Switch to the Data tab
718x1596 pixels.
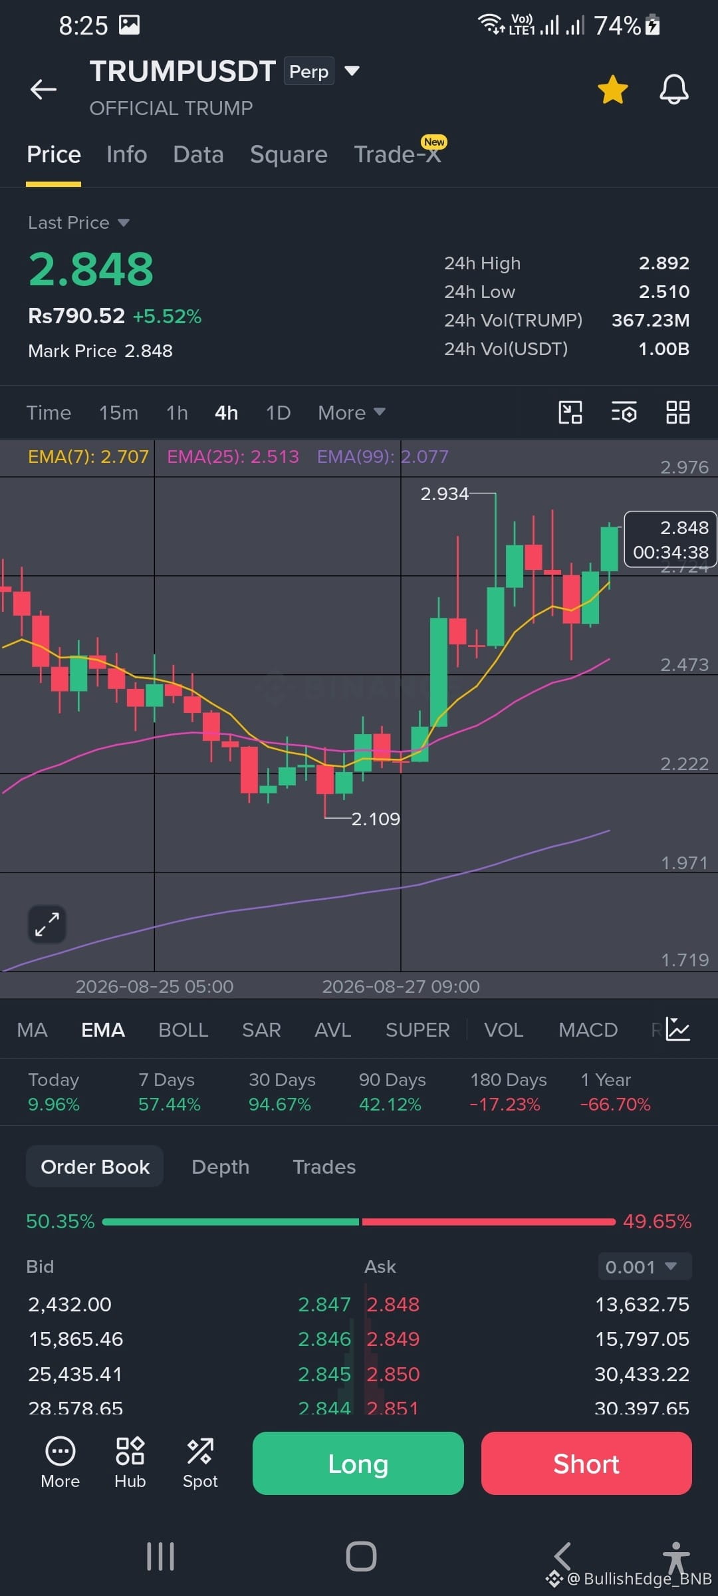198,155
